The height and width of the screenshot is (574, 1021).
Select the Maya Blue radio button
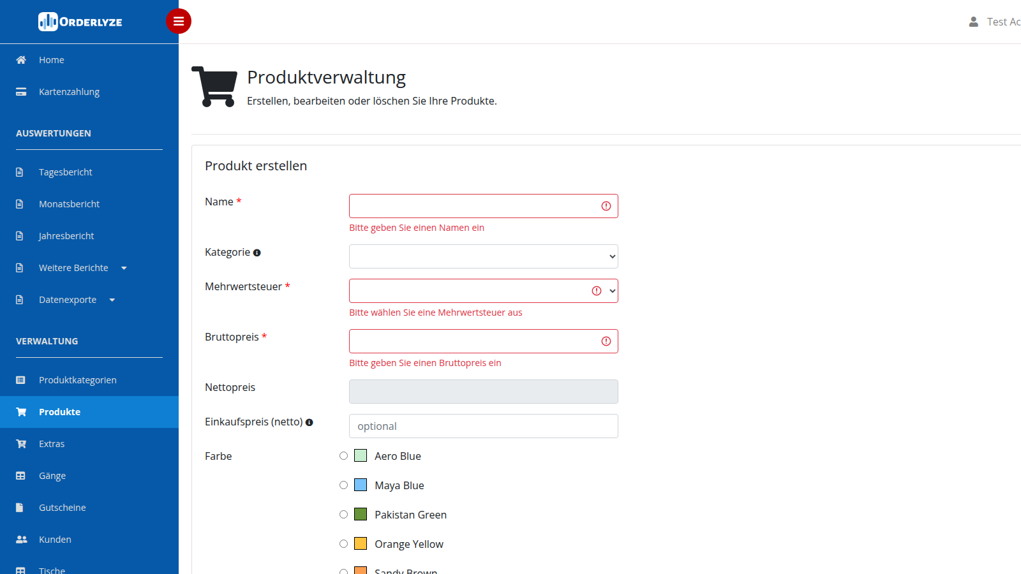point(343,485)
